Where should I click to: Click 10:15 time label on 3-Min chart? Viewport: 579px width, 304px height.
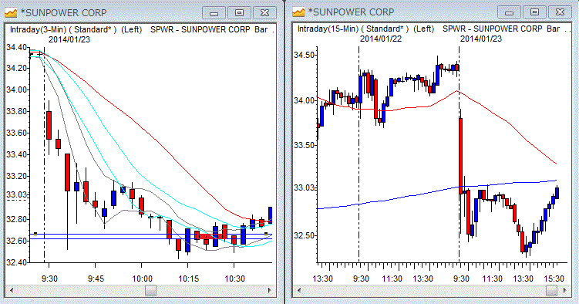point(188,279)
